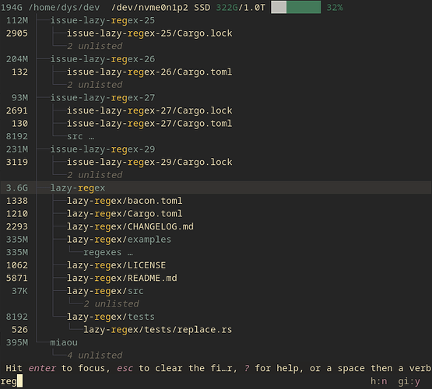Expand '4 unlisted' under miaou
This screenshot has height=389, width=432.
94,356
